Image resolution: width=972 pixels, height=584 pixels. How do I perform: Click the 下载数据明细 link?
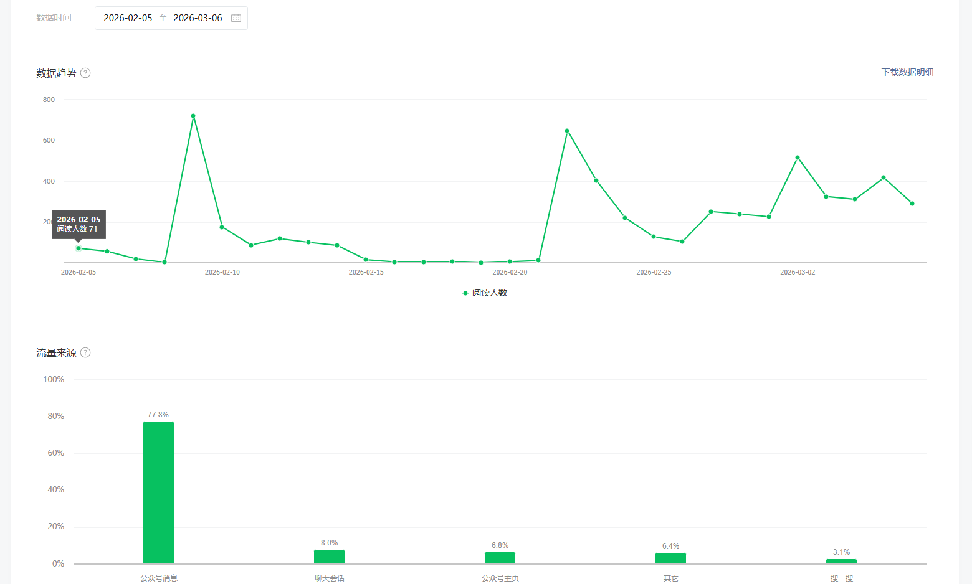tap(907, 72)
